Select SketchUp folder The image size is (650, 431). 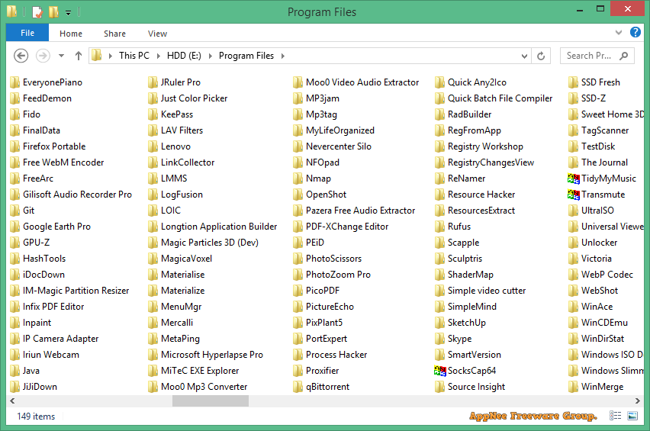[461, 323]
